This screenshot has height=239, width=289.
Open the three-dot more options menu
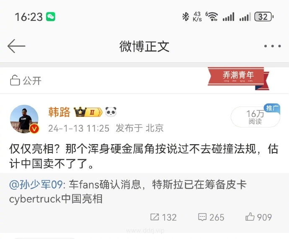pyautogui.click(x=272, y=46)
